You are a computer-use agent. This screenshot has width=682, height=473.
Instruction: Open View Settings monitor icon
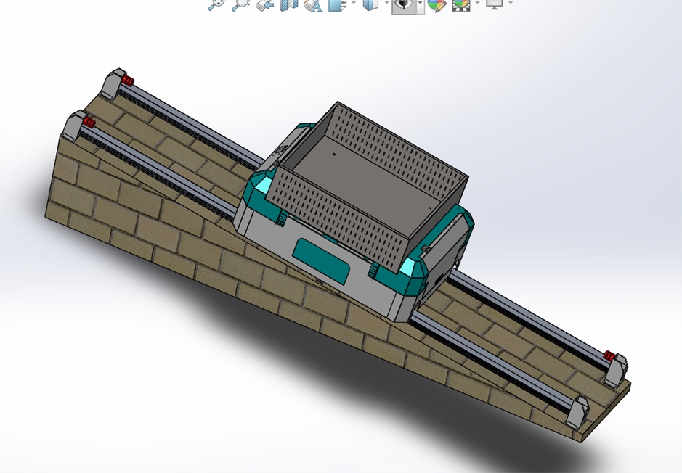tap(494, 4)
